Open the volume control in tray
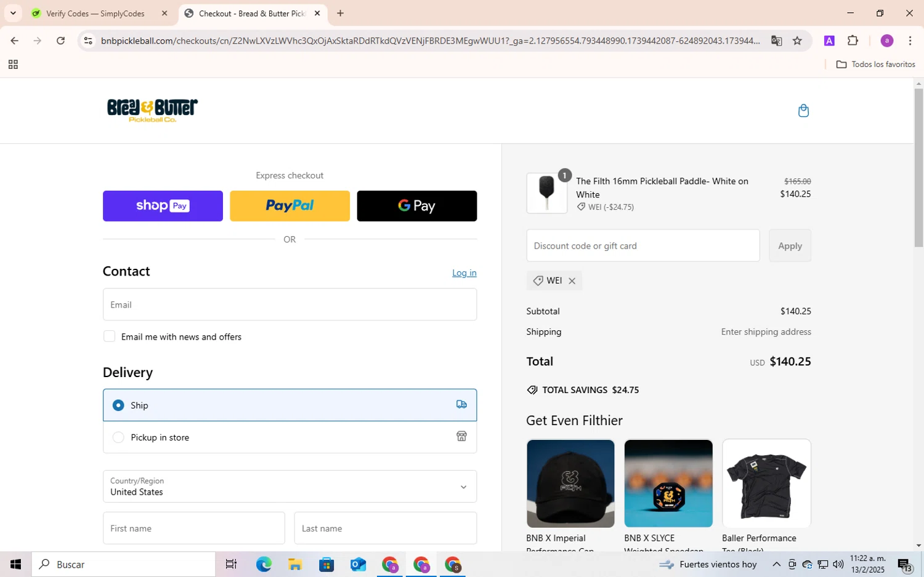The height and width of the screenshot is (577, 924). [x=838, y=565]
